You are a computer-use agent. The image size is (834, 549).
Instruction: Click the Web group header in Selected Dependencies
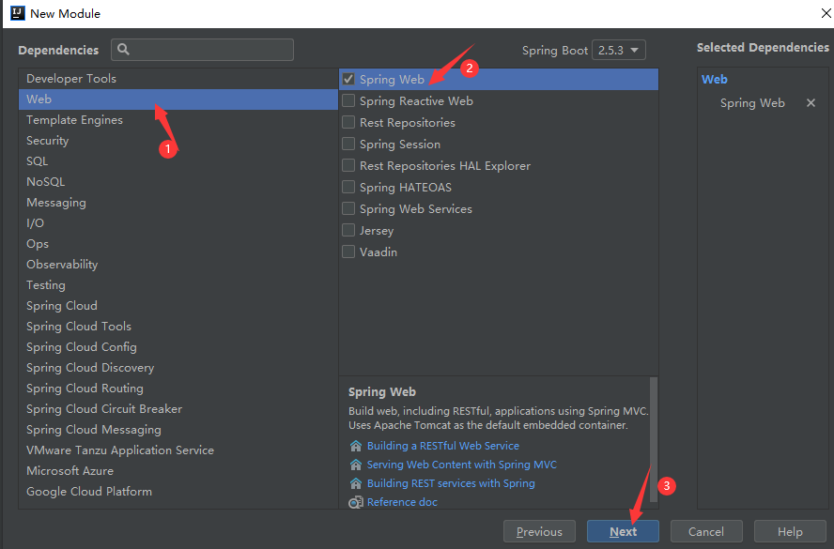pyautogui.click(x=715, y=79)
